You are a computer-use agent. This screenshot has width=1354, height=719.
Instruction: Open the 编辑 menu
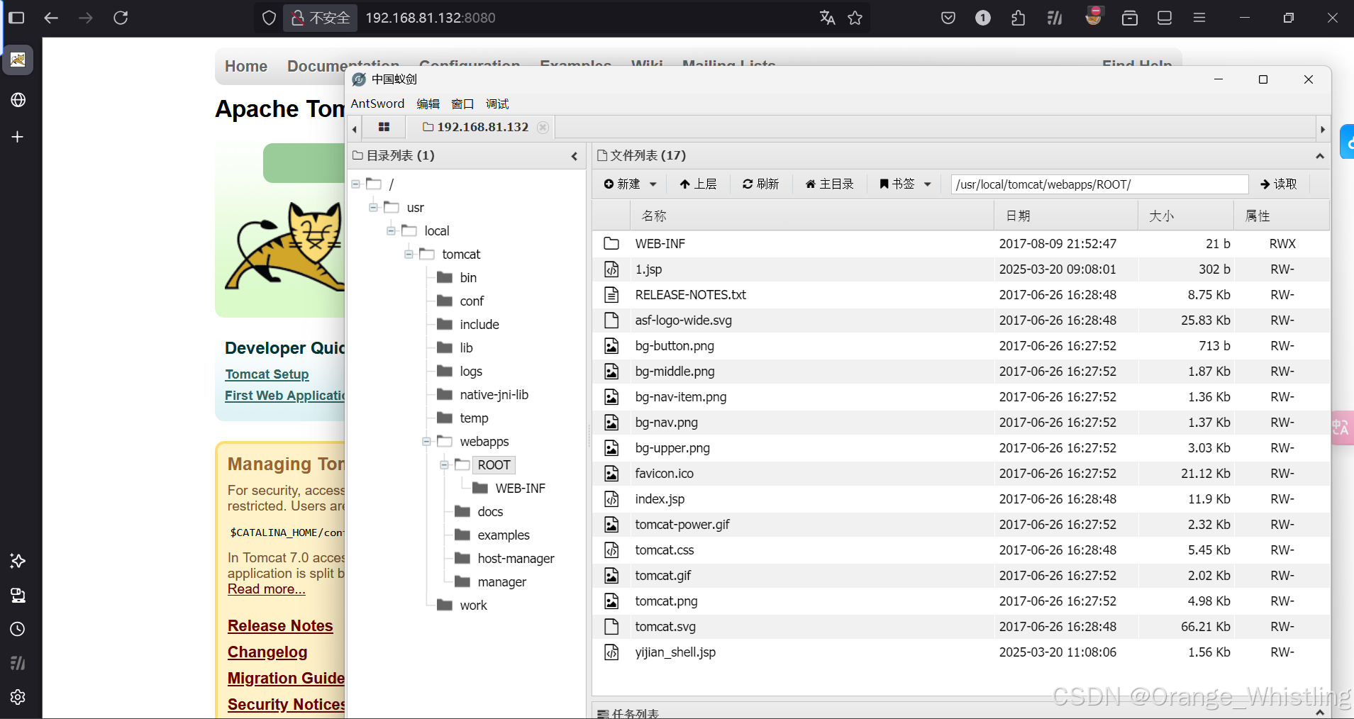pos(428,104)
